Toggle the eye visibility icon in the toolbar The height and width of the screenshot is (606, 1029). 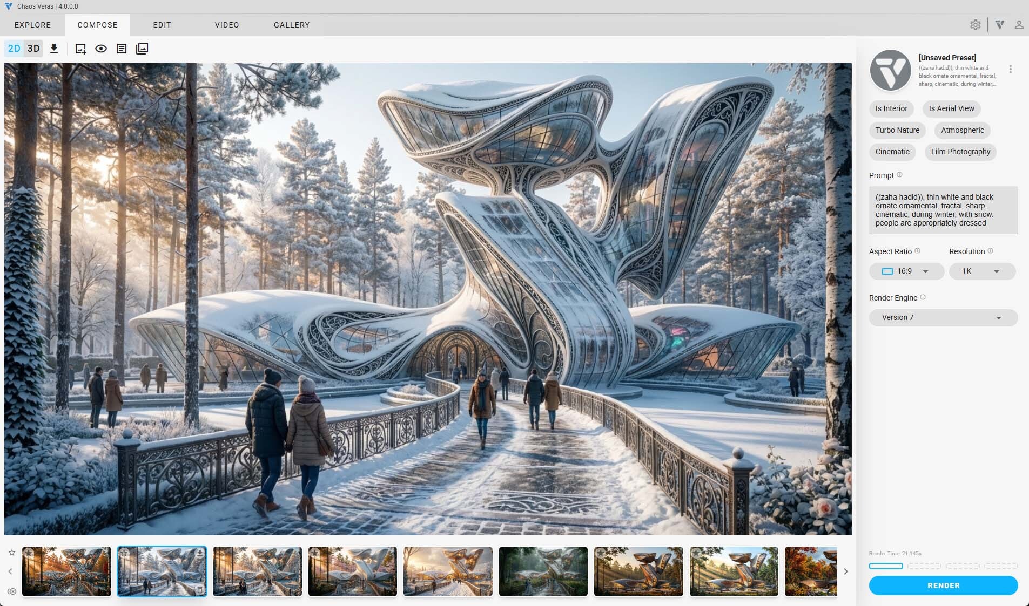click(101, 49)
